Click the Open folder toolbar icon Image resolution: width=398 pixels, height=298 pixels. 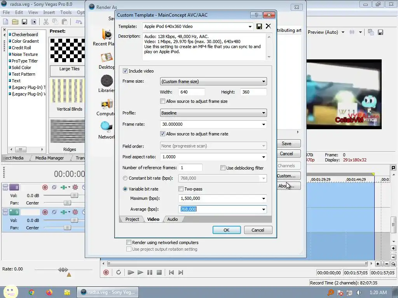pos(15,22)
